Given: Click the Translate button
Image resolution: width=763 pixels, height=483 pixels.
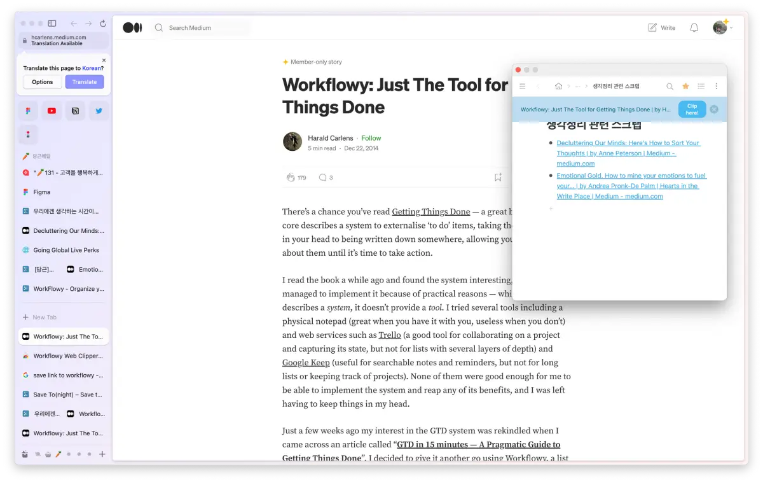Looking at the screenshot, I should pos(85,82).
